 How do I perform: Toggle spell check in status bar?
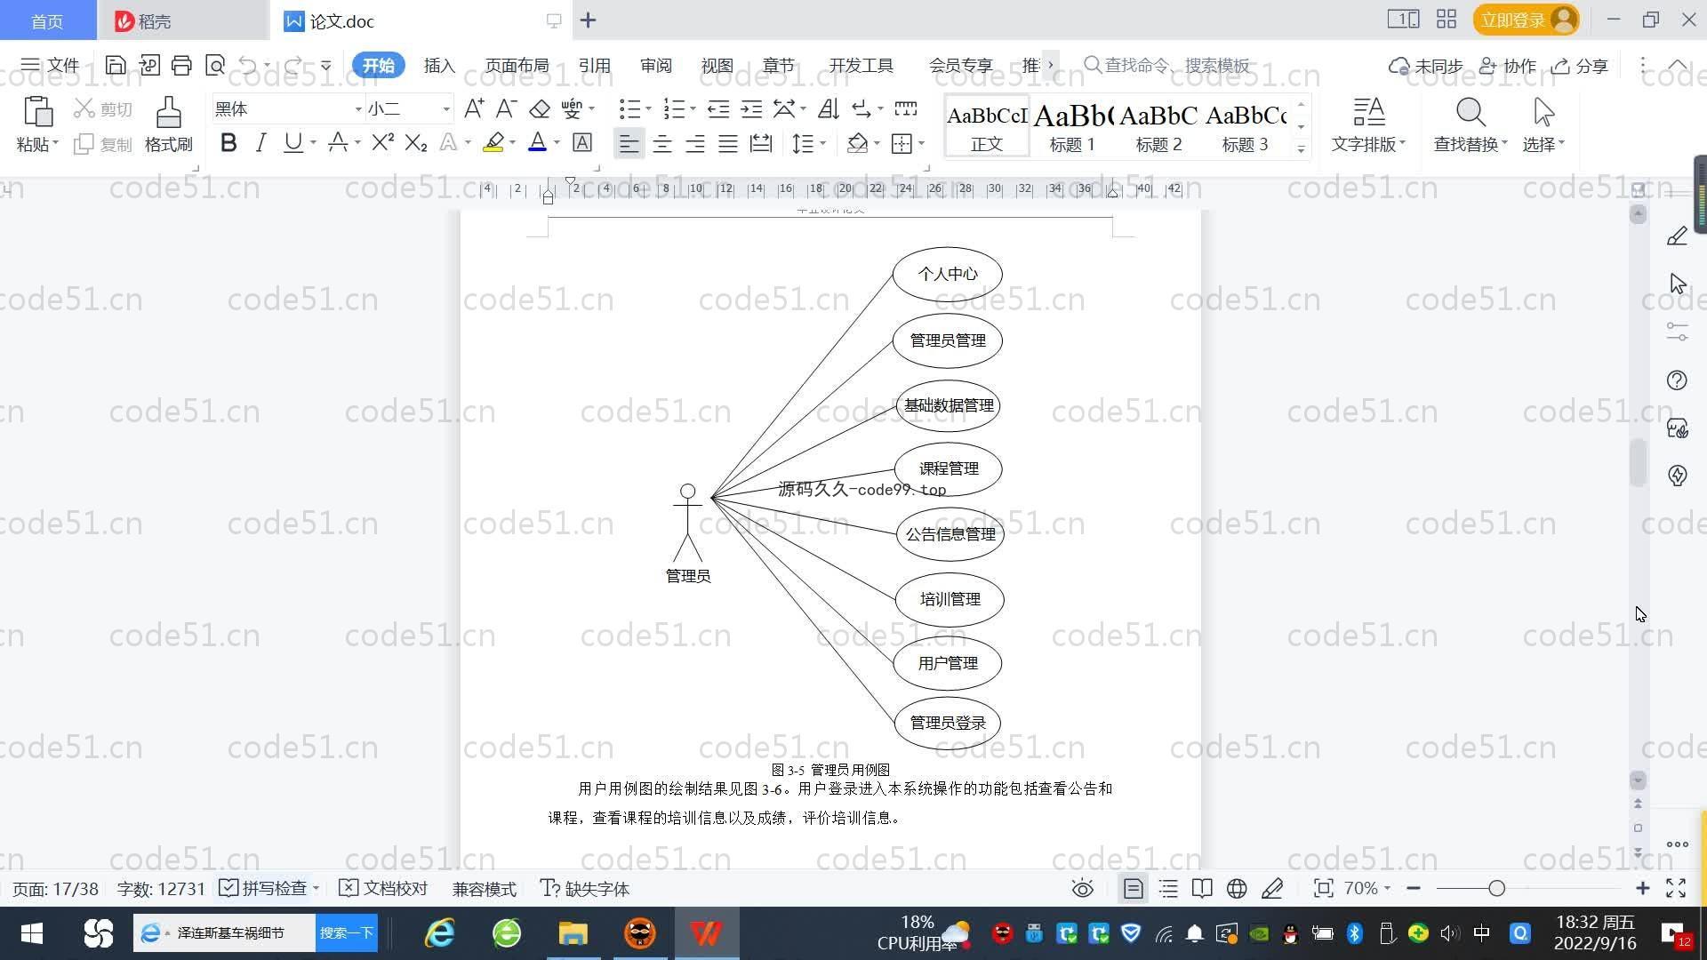point(264,888)
